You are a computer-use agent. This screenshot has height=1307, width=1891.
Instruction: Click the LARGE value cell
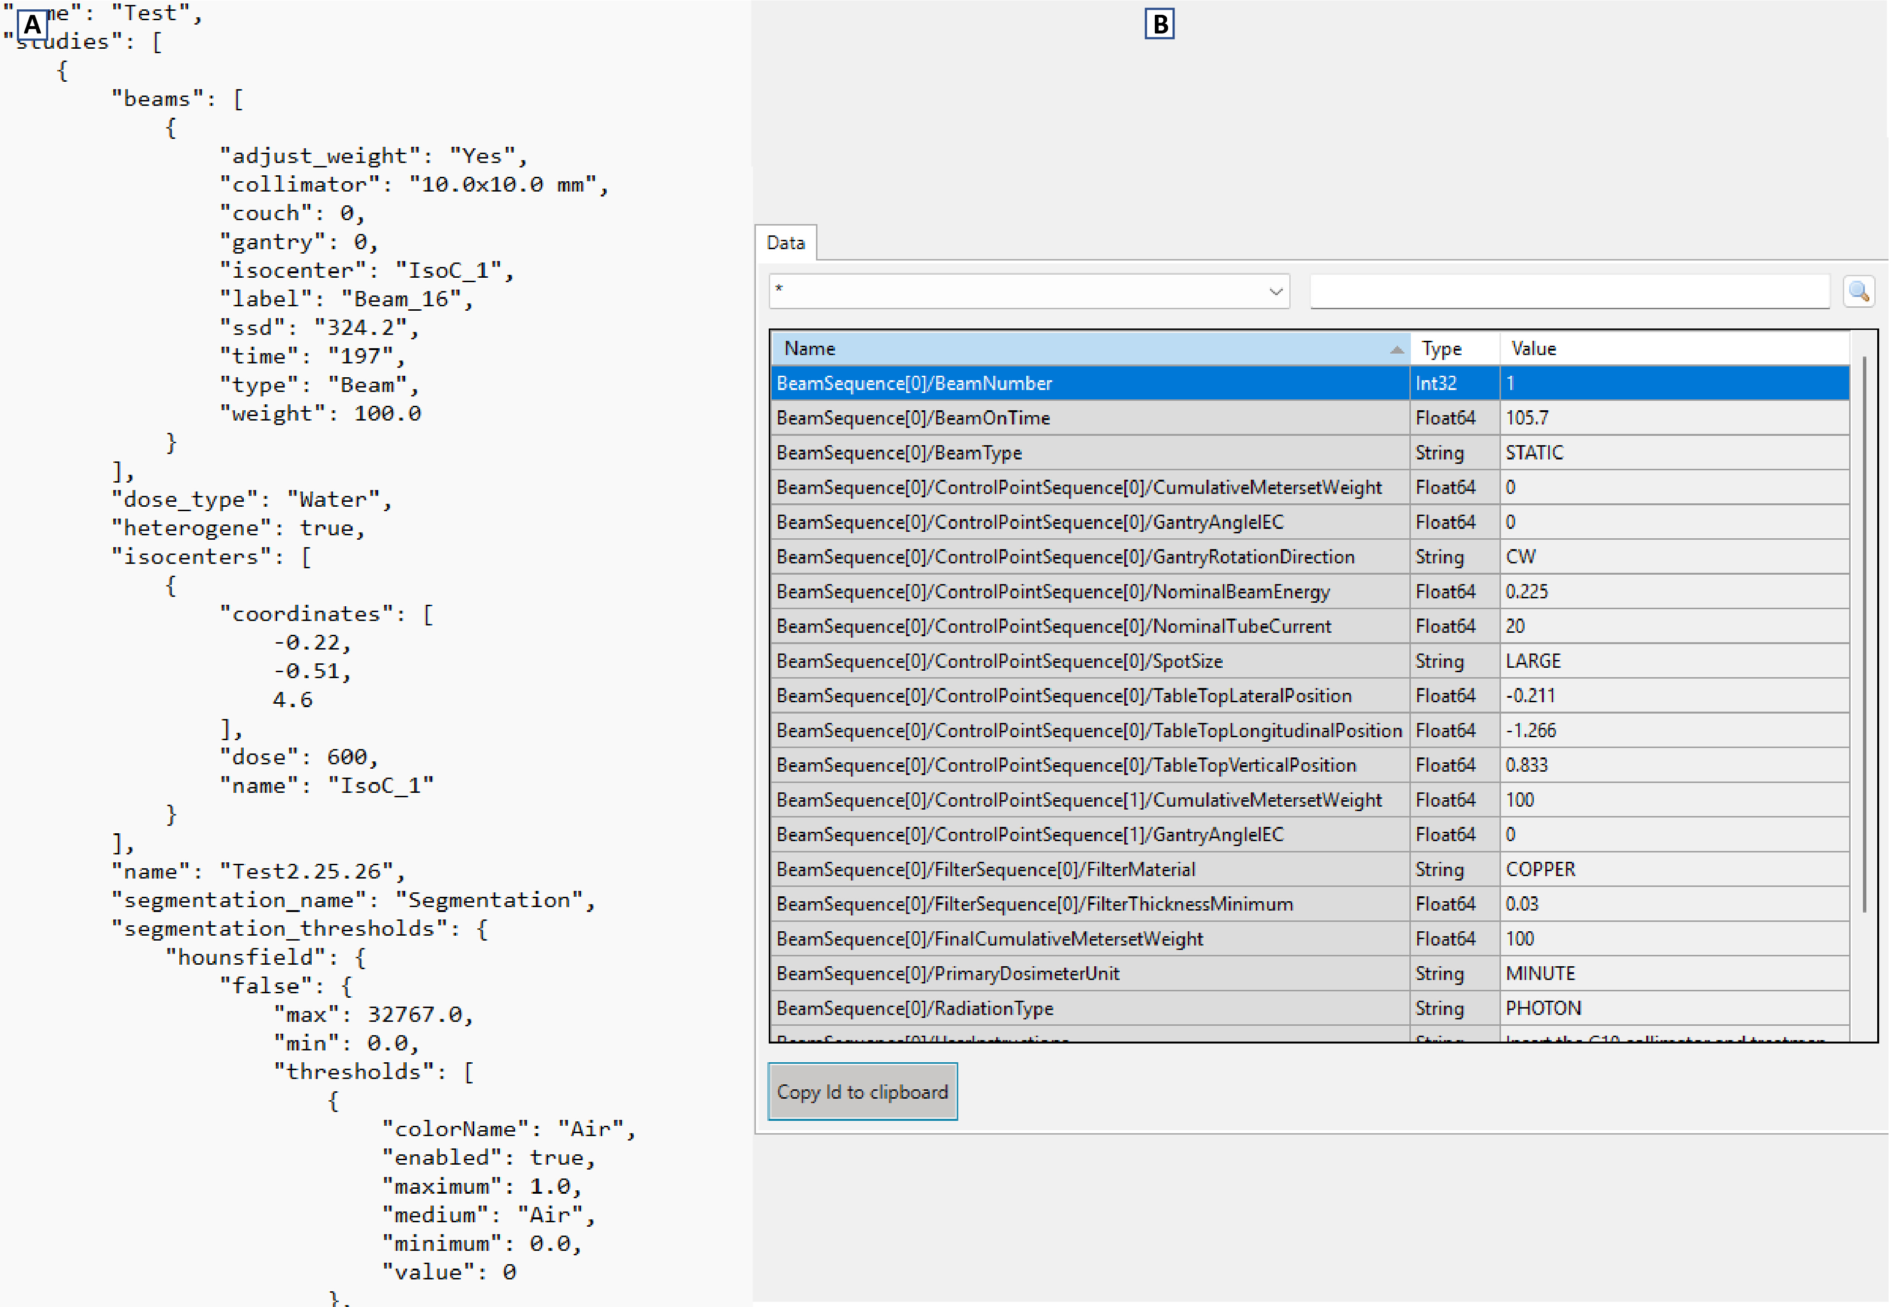click(x=1676, y=661)
